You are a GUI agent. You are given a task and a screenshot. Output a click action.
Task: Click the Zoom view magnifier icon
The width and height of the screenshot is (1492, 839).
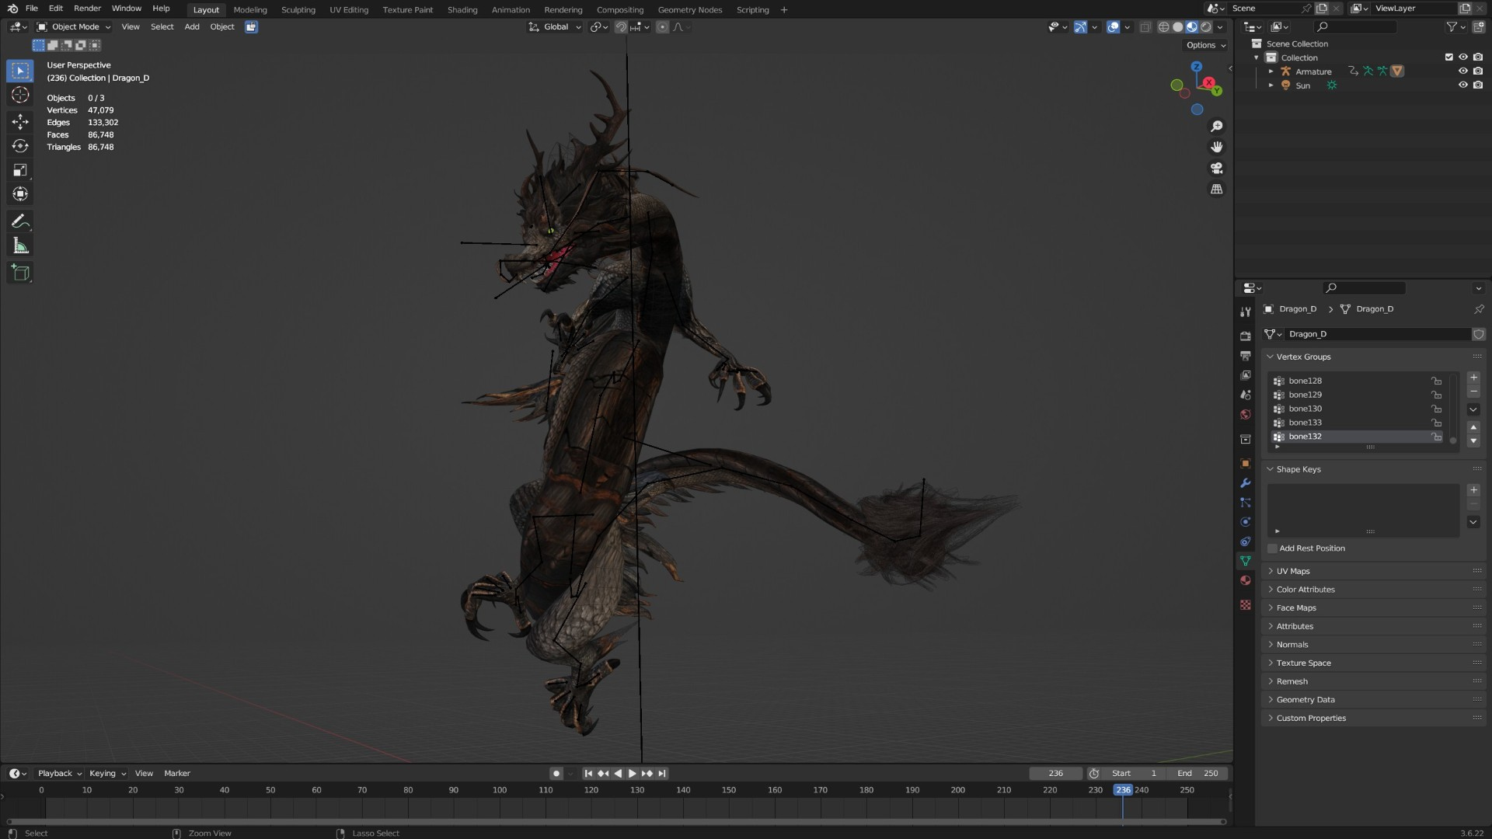[1217, 127]
